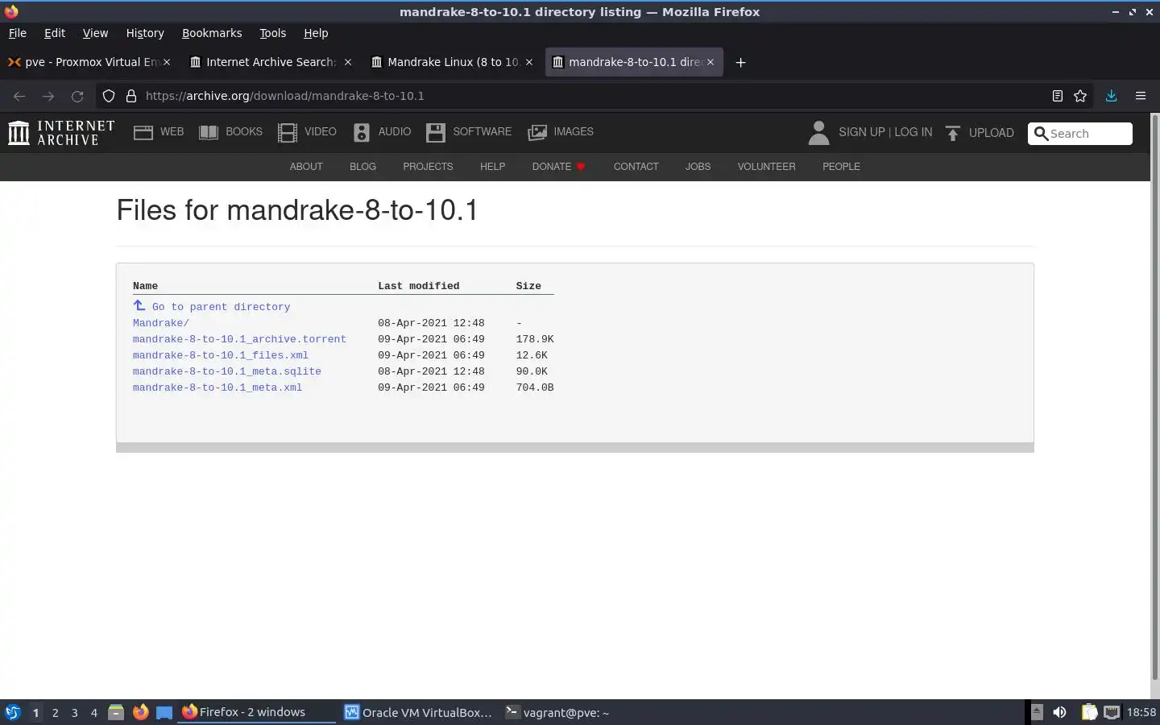
Task: Open the VIDEO section icon
Action: 288,132
